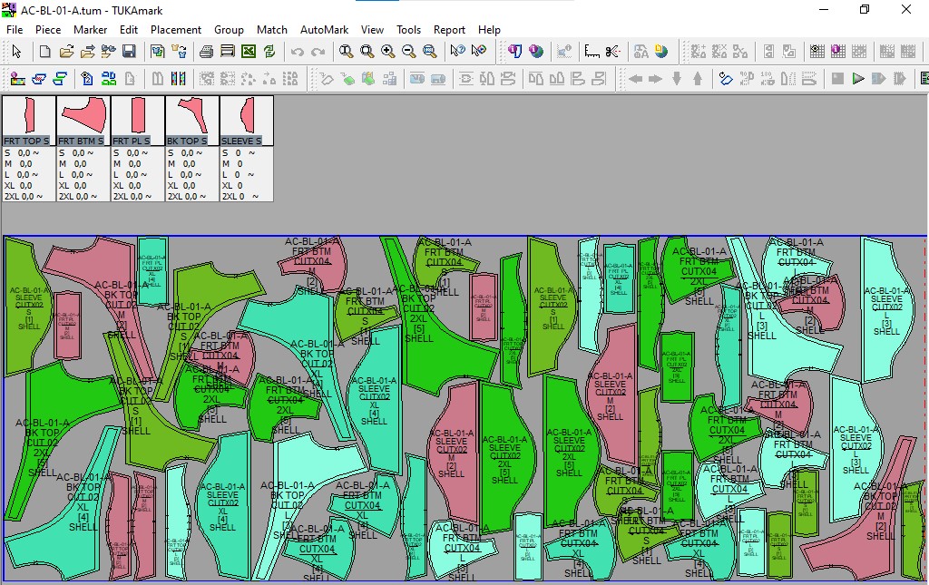
Task: Click the ruler measure tool icon
Action: 592,52
